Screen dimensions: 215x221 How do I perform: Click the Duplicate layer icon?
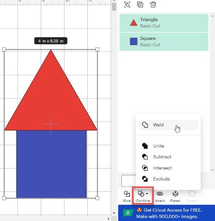pyautogui.click(x=140, y=4)
